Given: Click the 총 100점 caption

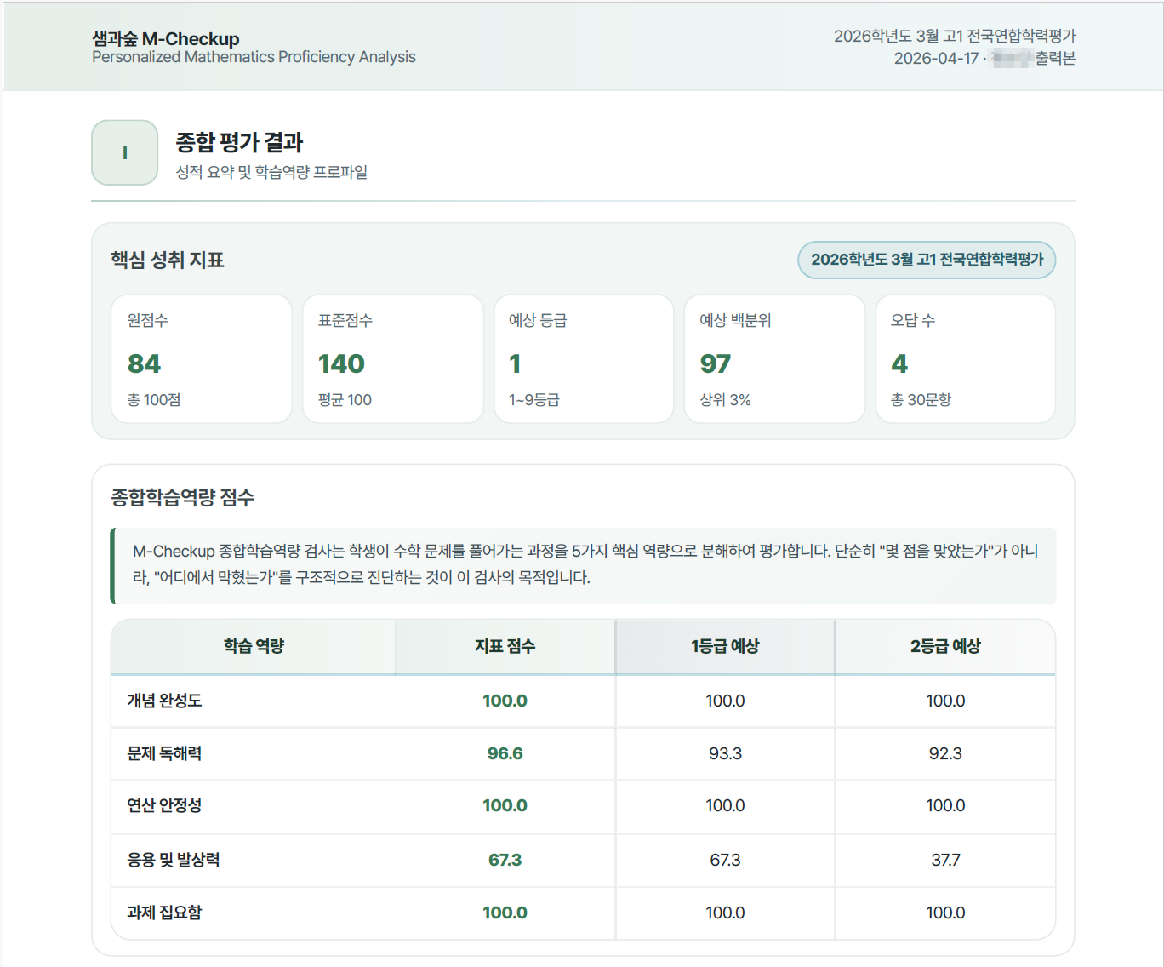Looking at the screenshot, I should 154,400.
